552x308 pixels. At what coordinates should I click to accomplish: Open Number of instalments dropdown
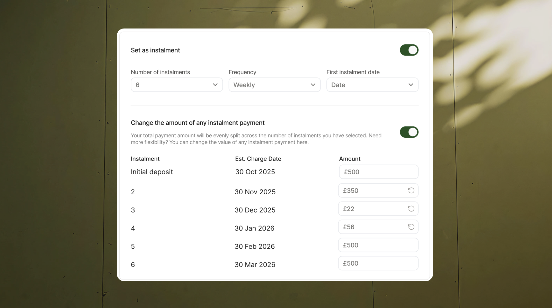coord(176,85)
